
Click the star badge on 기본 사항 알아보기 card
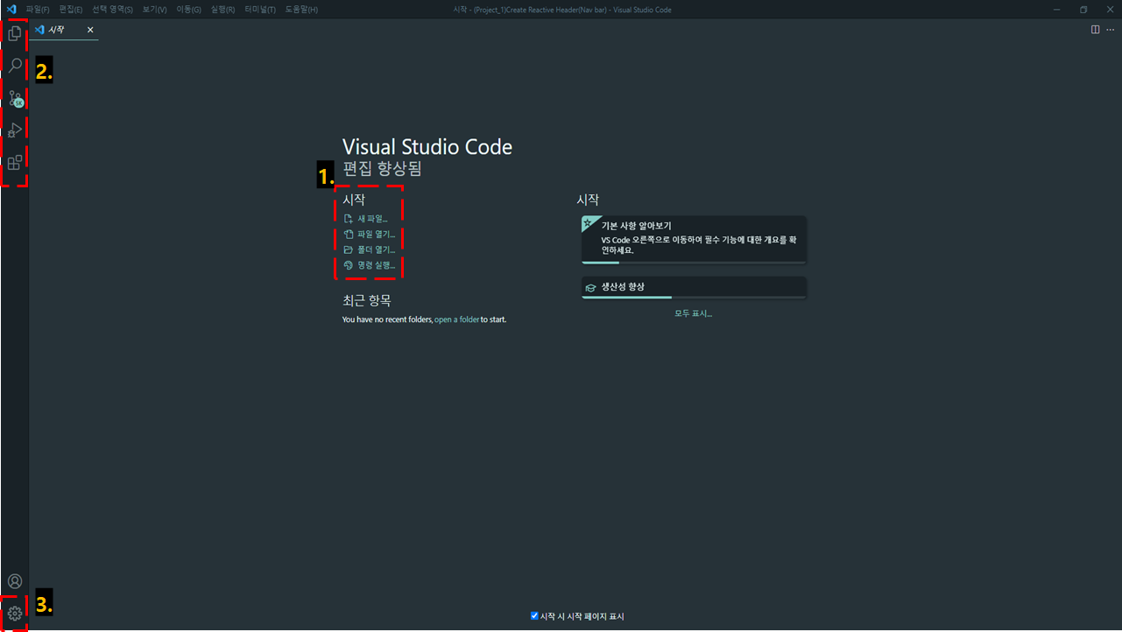tap(588, 222)
